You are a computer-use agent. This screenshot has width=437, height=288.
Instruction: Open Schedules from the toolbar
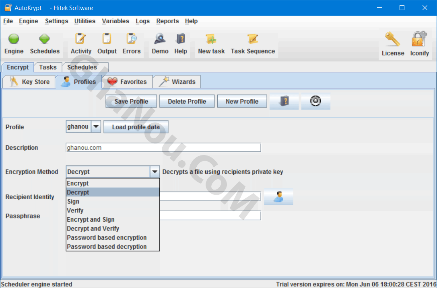(x=45, y=44)
